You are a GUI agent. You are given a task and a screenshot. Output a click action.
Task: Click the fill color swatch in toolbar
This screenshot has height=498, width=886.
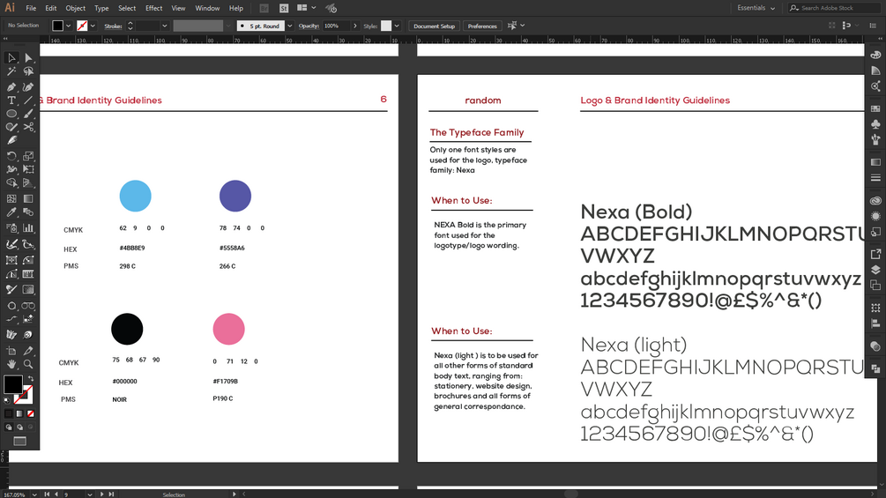[13, 384]
